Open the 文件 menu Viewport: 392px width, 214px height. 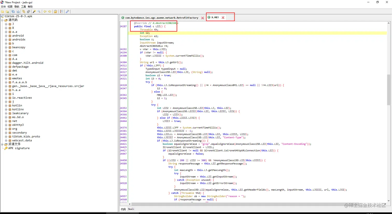[3, 7]
